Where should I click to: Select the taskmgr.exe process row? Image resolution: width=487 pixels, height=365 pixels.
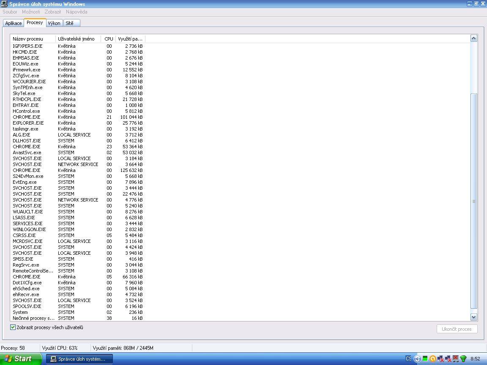click(78, 129)
